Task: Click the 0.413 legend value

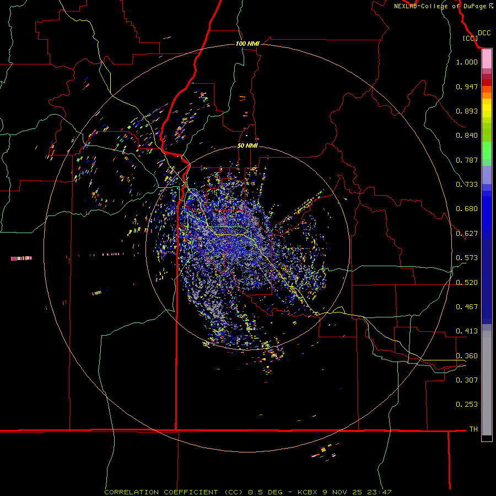Action: (x=467, y=331)
